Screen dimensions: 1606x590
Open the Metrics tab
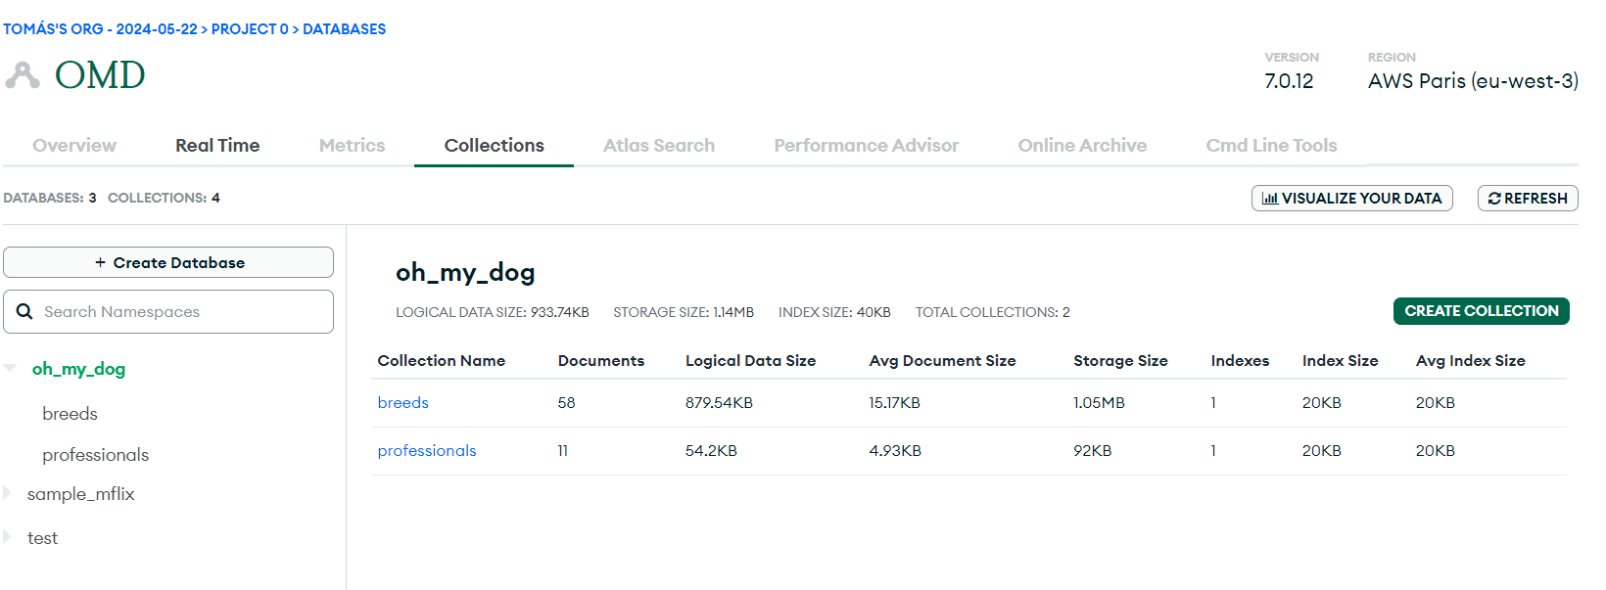point(352,145)
